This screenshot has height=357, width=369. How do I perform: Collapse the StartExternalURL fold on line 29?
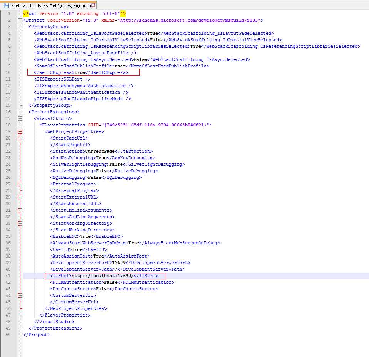coord(20,197)
